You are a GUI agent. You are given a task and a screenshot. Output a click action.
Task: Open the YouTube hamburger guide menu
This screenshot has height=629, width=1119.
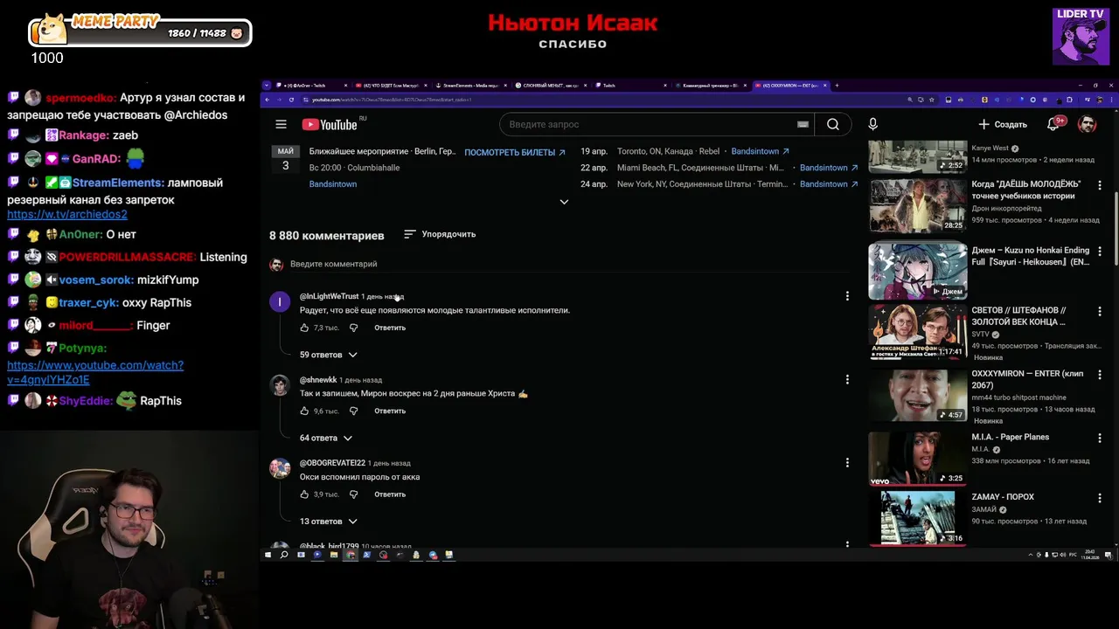pos(281,124)
